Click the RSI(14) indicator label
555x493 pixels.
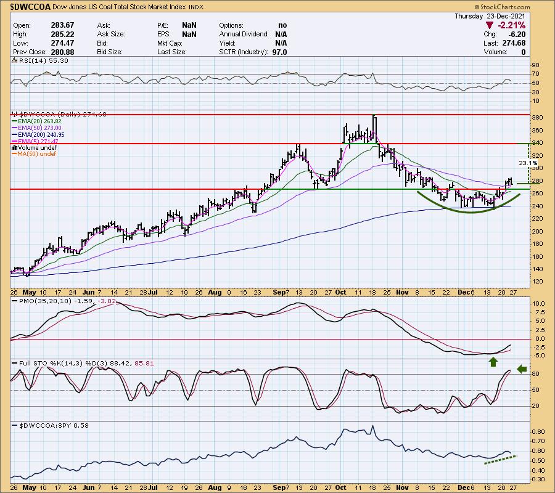(x=31, y=60)
